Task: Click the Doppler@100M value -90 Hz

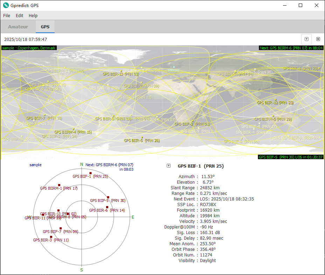Action: coord(206,227)
